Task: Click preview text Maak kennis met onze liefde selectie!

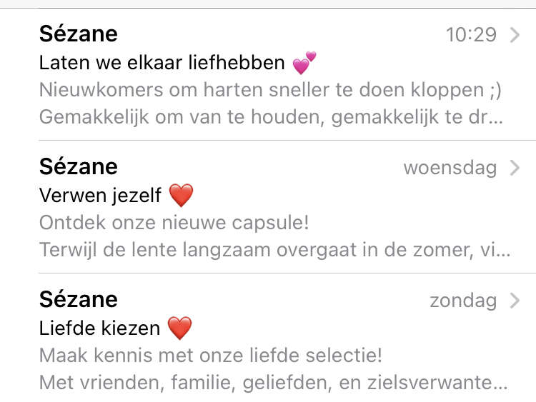Action: pos(211,356)
